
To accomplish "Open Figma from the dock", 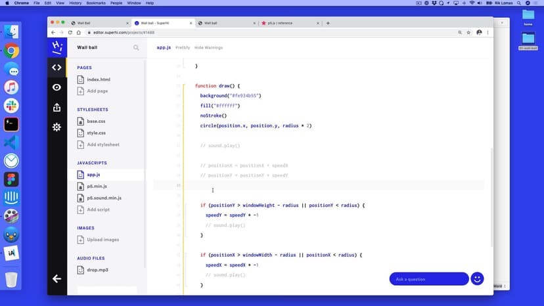I will pos(11,179).
